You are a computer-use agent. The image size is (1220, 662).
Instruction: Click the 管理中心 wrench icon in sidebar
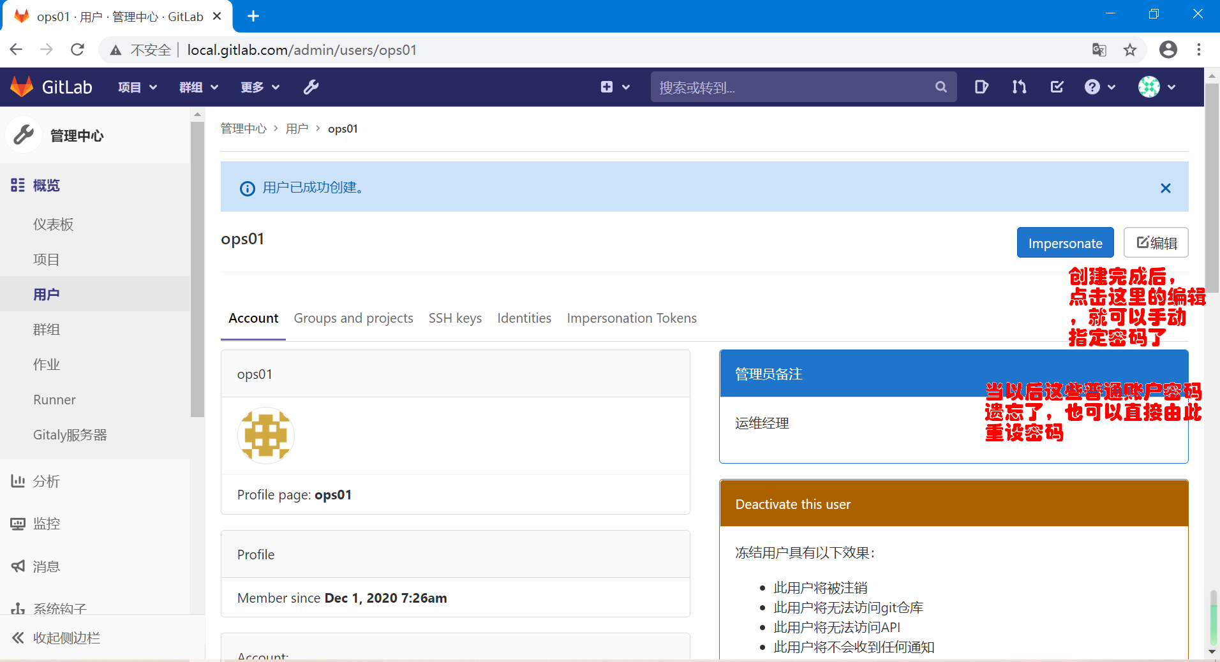[x=24, y=135]
